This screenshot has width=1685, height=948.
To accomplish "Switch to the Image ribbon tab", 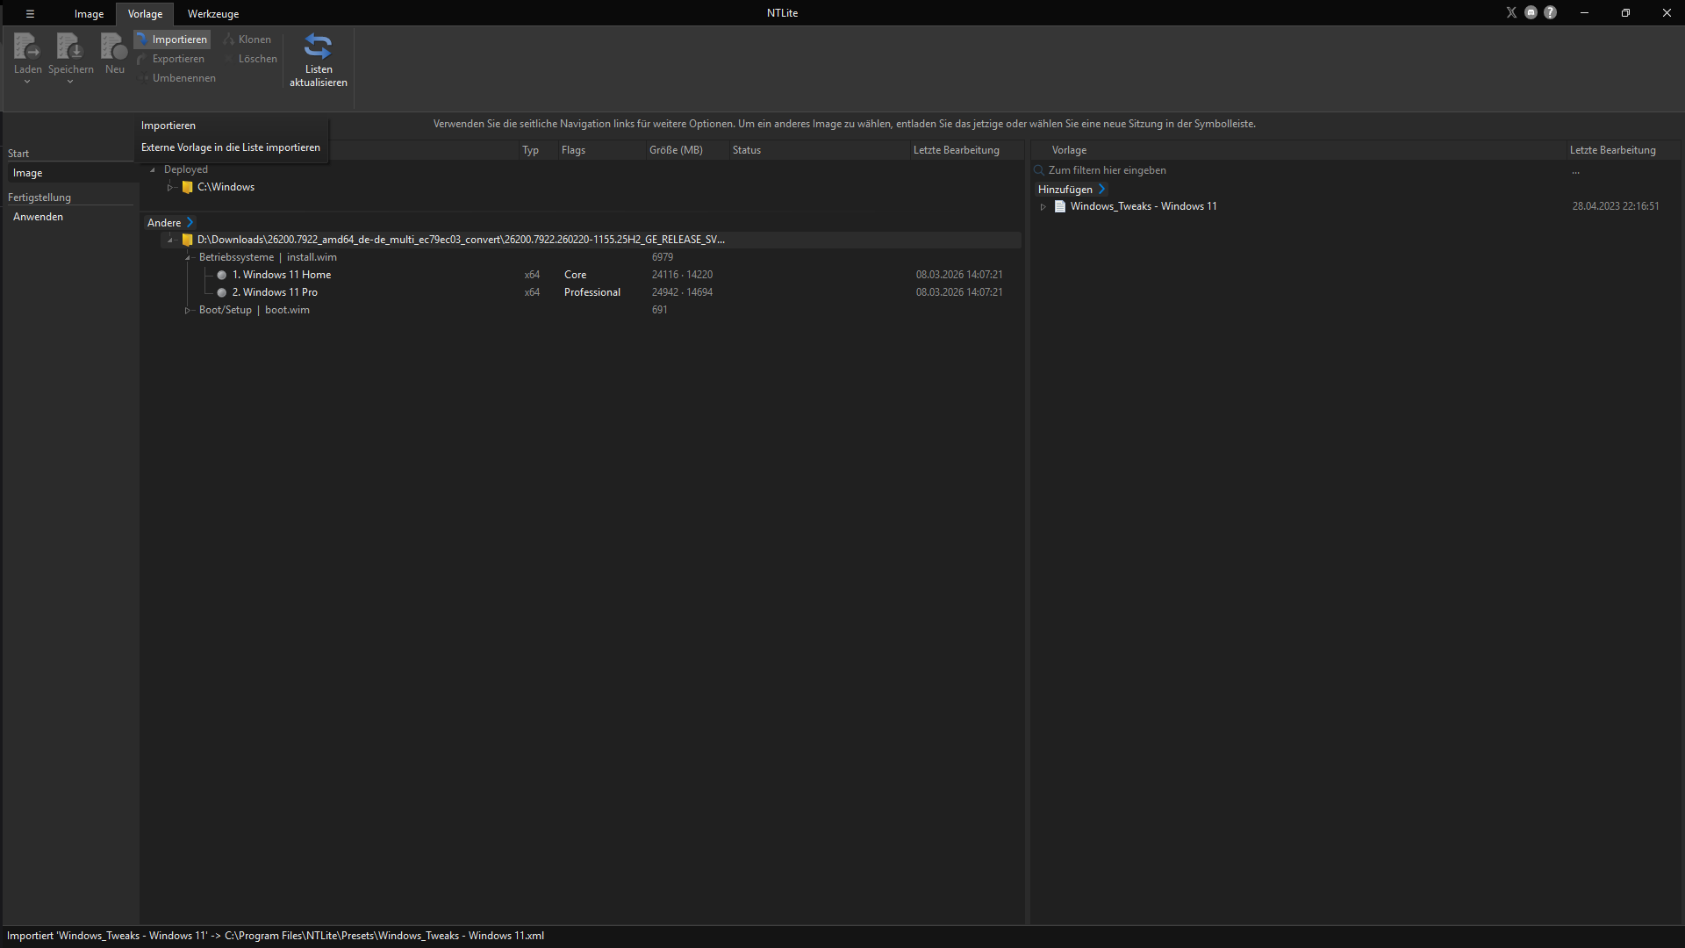I will pos(89,14).
